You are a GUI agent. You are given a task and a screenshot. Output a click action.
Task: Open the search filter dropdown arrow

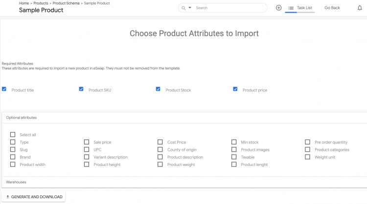190,8
